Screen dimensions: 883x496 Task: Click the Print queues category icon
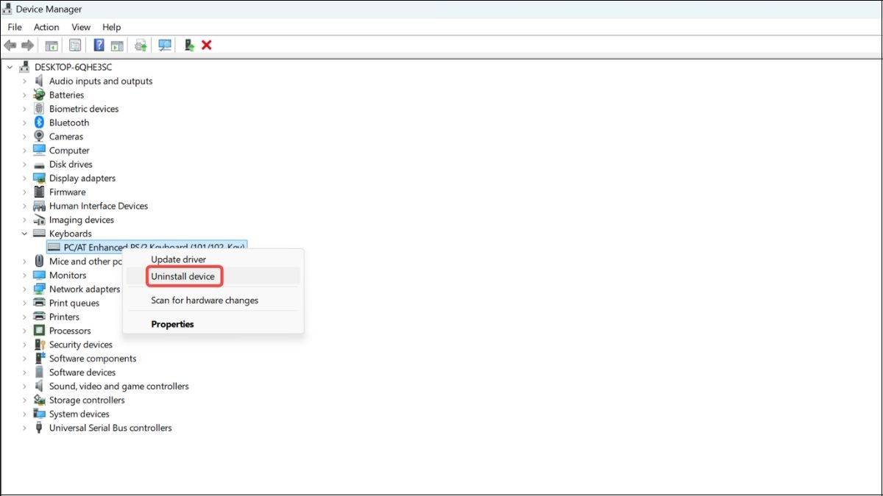tap(39, 303)
